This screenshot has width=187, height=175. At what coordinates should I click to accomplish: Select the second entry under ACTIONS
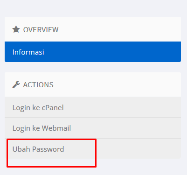click(93, 128)
